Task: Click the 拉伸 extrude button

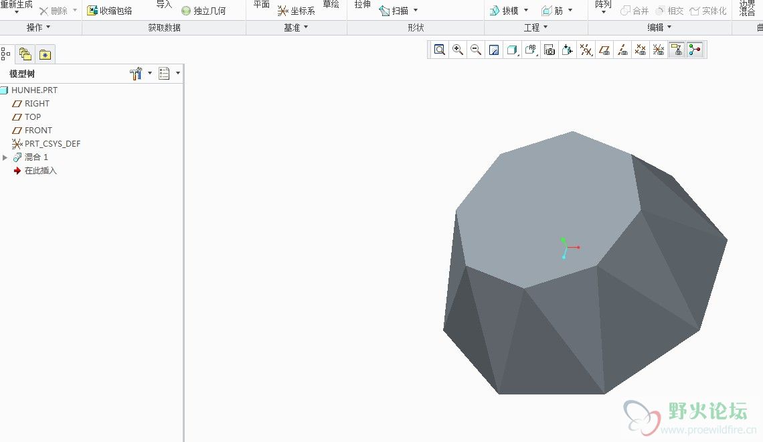Action: [x=363, y=5]
